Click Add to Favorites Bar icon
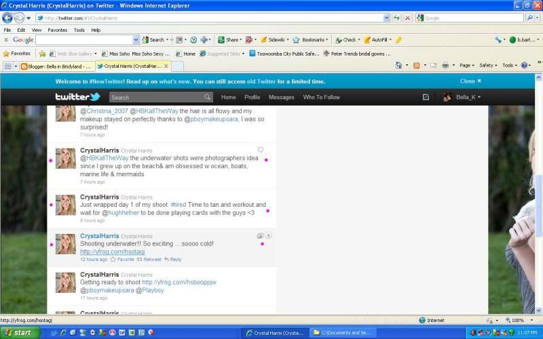Image resolution: width=543 pixels, height=339 pixels. 42,54
